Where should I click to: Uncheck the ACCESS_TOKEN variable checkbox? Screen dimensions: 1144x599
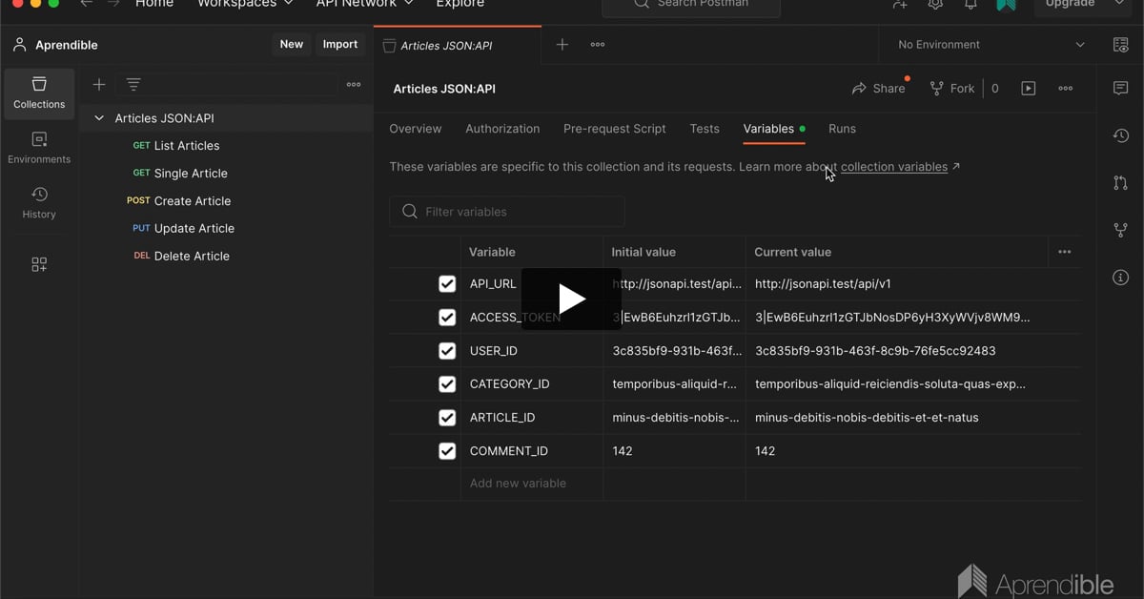[x=447, y=318]
